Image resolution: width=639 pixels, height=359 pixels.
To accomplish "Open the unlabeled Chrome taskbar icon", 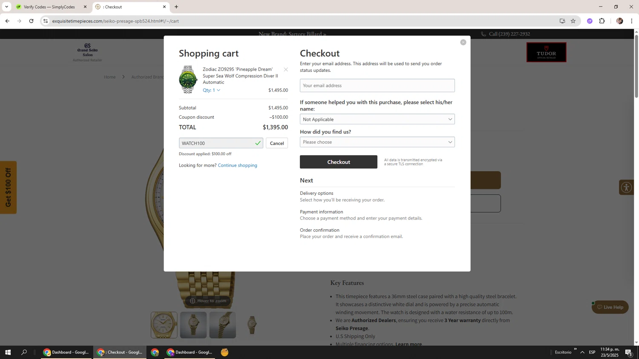I will (x=155, y=352).
